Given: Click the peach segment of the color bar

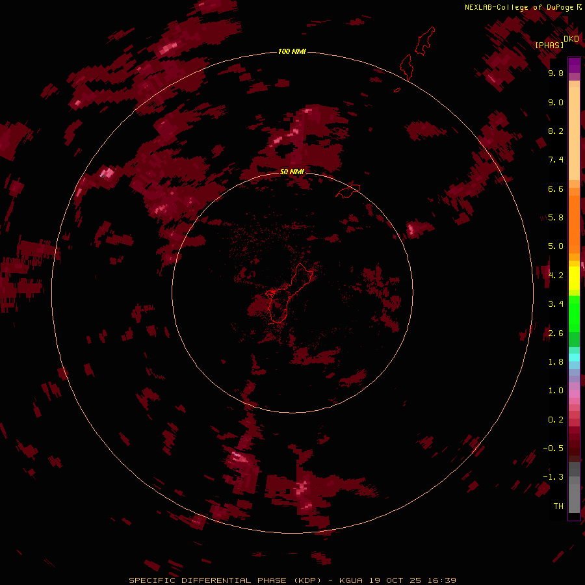Looking at the screenshot, I should 574,135.
